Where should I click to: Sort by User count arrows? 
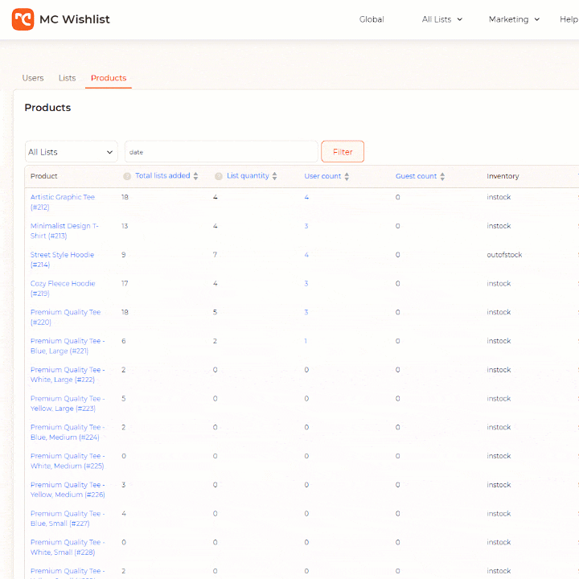point(347,176)
